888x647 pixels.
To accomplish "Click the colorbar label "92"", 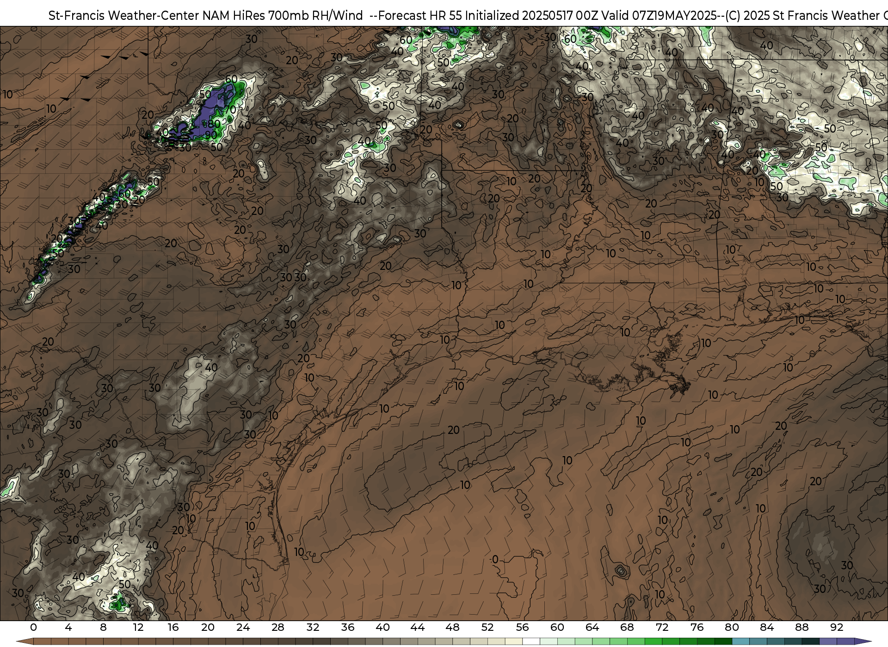I will [837, 627].
